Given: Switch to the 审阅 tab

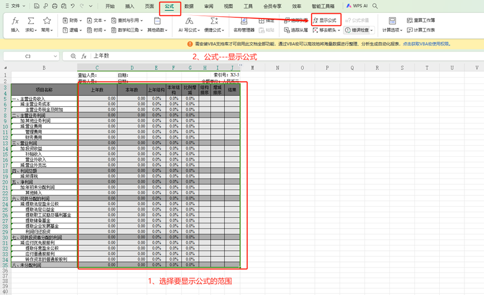Looking at the screenshot, I should point(209,6).
